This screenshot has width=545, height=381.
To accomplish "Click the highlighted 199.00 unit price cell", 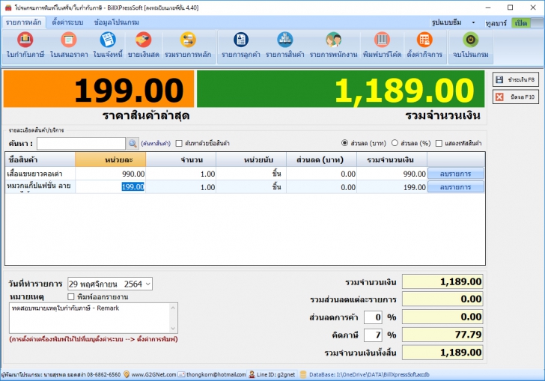I will coord(111,186).
